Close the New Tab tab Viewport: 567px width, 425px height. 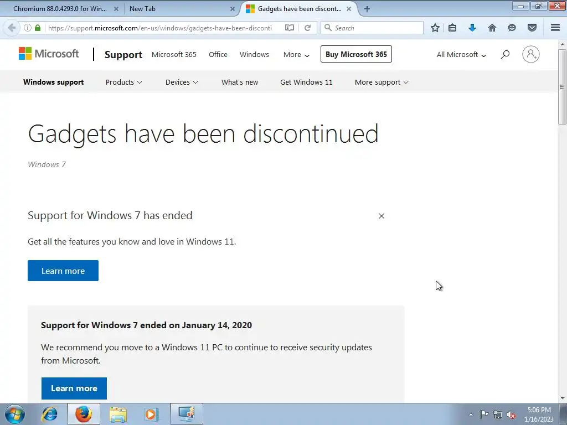click(233, 9)
